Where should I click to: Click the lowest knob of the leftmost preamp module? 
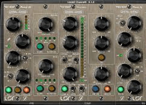pos(22,76)
